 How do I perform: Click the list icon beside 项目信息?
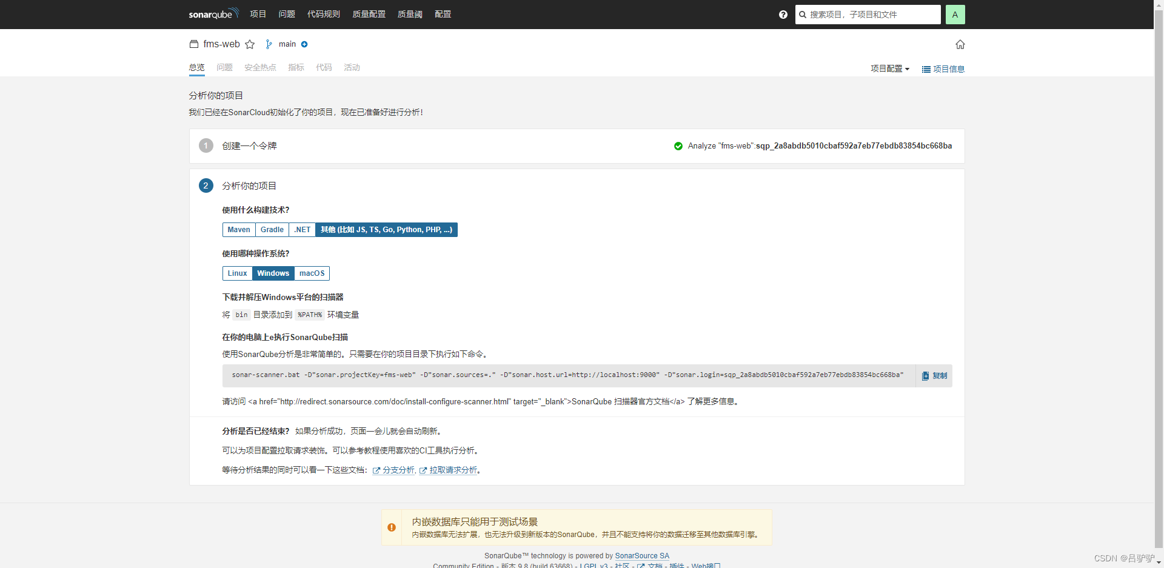click(x=926, y=69)
